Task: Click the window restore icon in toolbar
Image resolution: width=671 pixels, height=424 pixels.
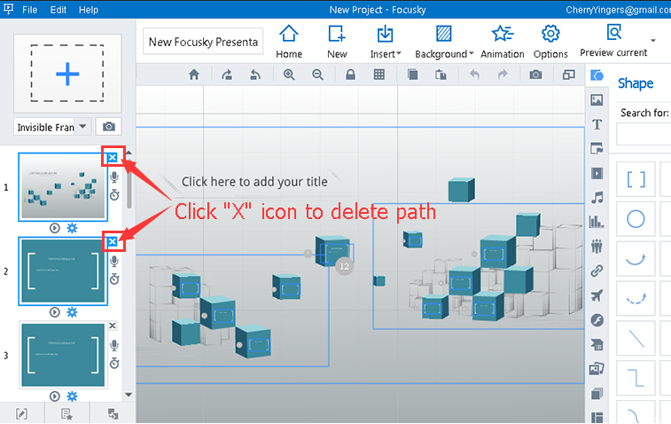Action: click(x=568, y=75)
